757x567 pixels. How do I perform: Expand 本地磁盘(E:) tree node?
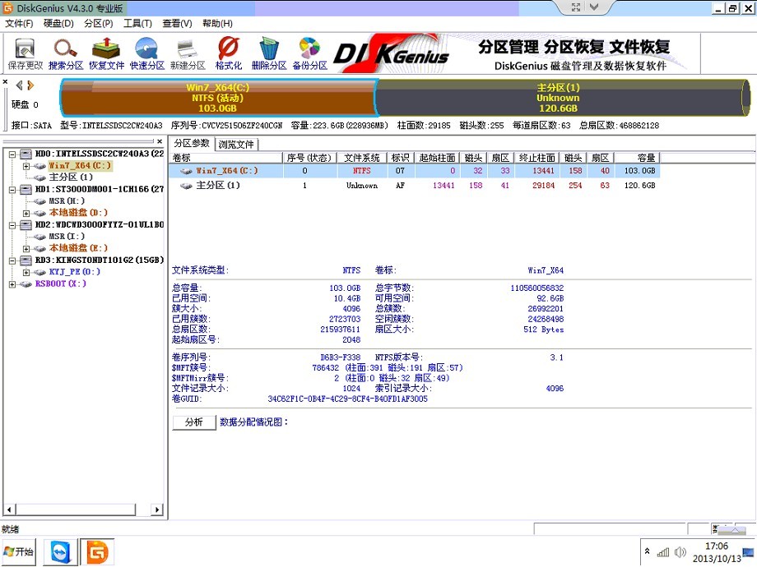tap(26, 249)
